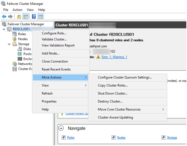
Task: Click the RDSCLUS01 cluster icon in tree
Action: [9, 29]
